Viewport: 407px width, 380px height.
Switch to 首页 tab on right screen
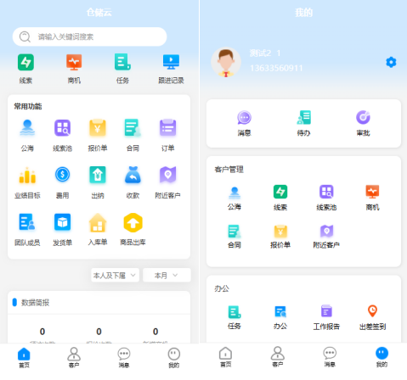pyautogui.click(x=225, y=357)
